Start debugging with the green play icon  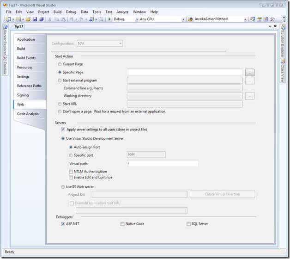(x=109, y=19)
